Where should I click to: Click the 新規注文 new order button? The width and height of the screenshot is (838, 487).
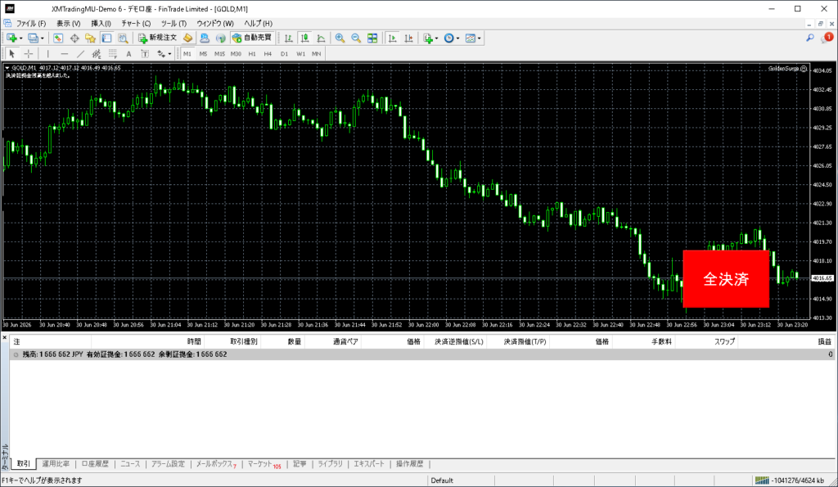[x=157, y=38]
